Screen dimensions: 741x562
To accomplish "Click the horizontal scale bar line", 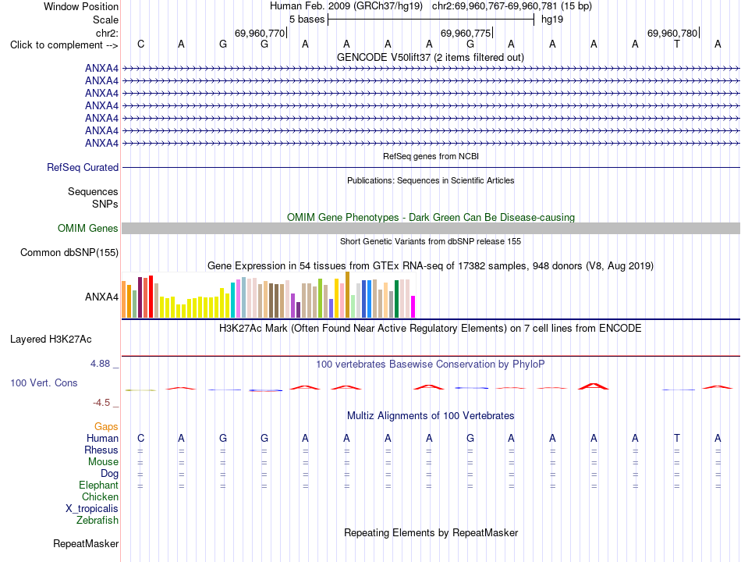I will pyautogui.click(x=431, y=20).
